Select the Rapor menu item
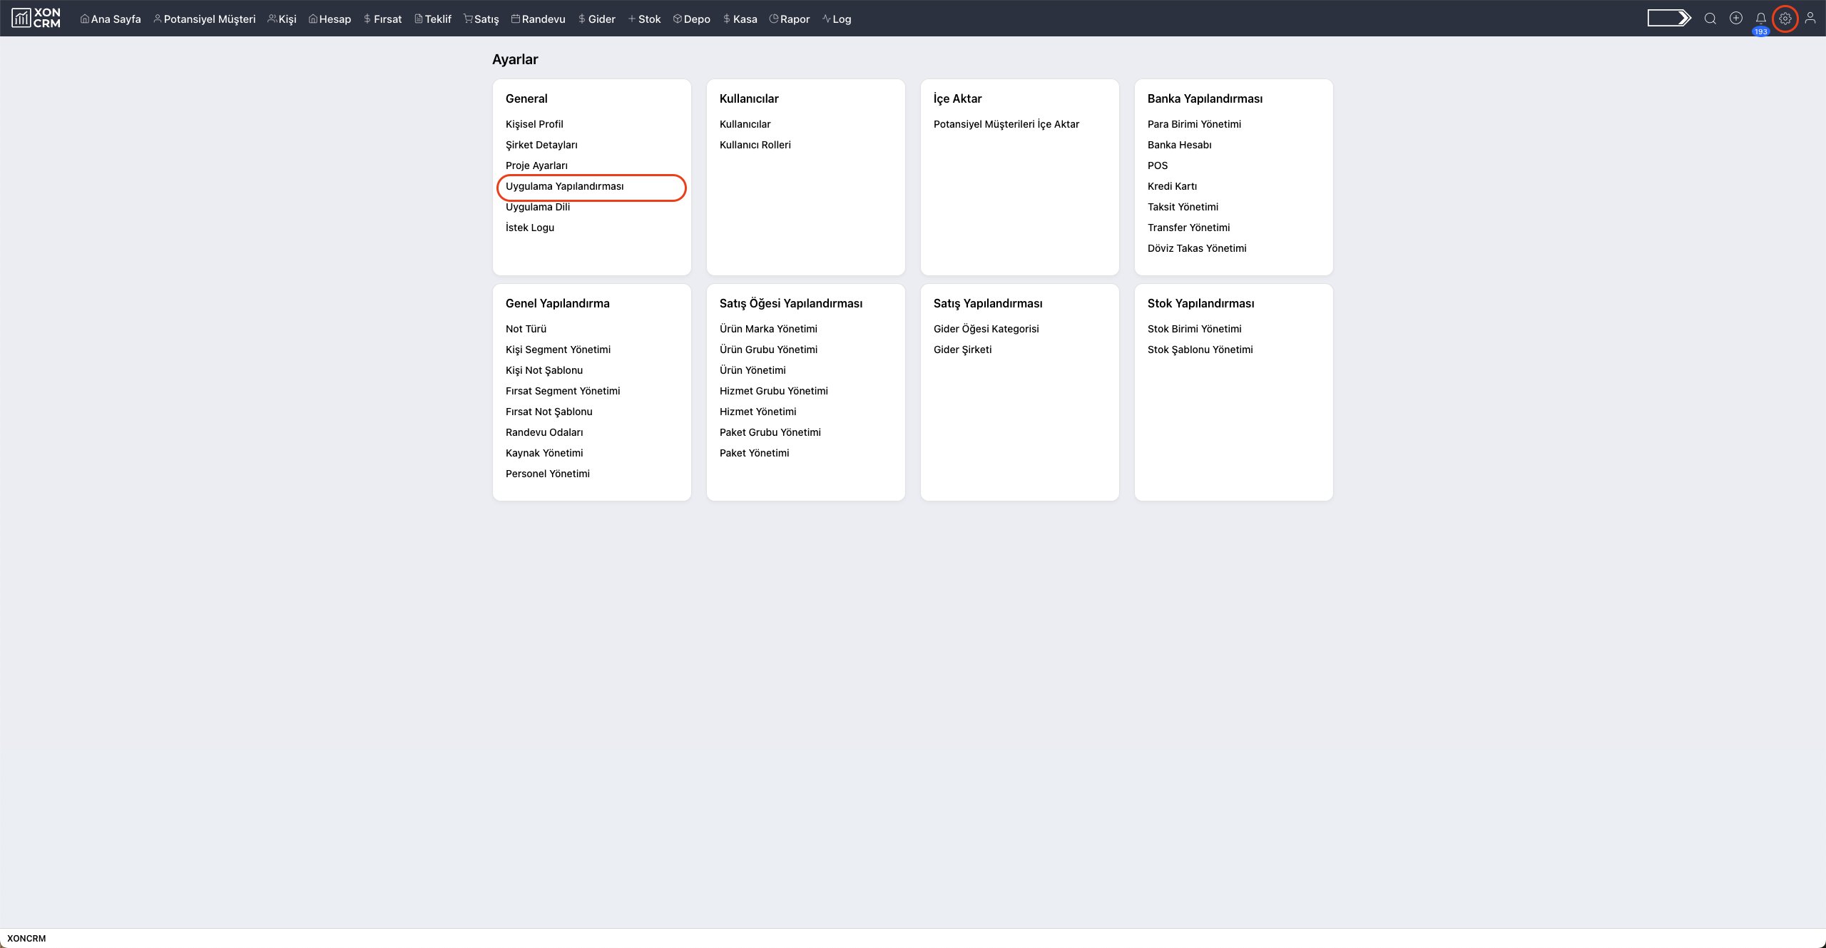Image resolution: width=1826 pixels, height=948 pixels. [x=789, y=19]
